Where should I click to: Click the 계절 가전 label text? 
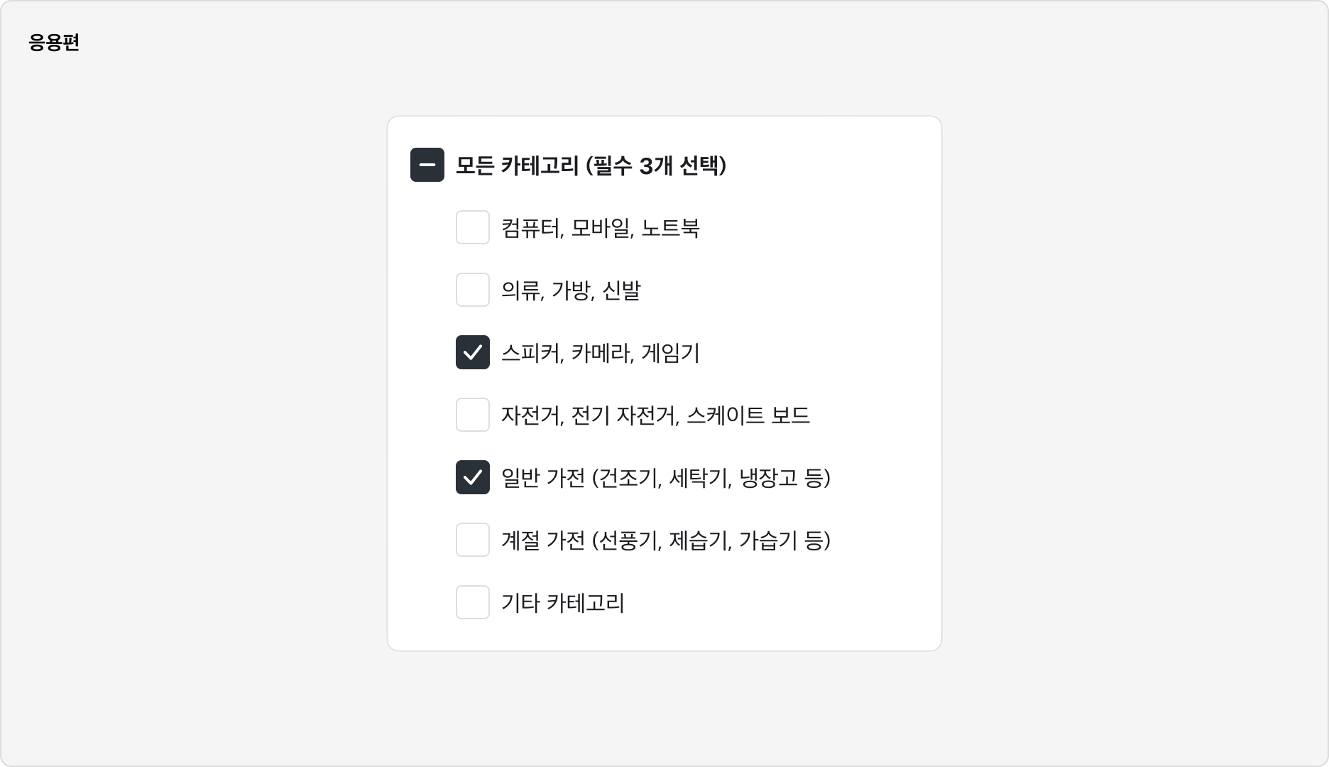666,540
